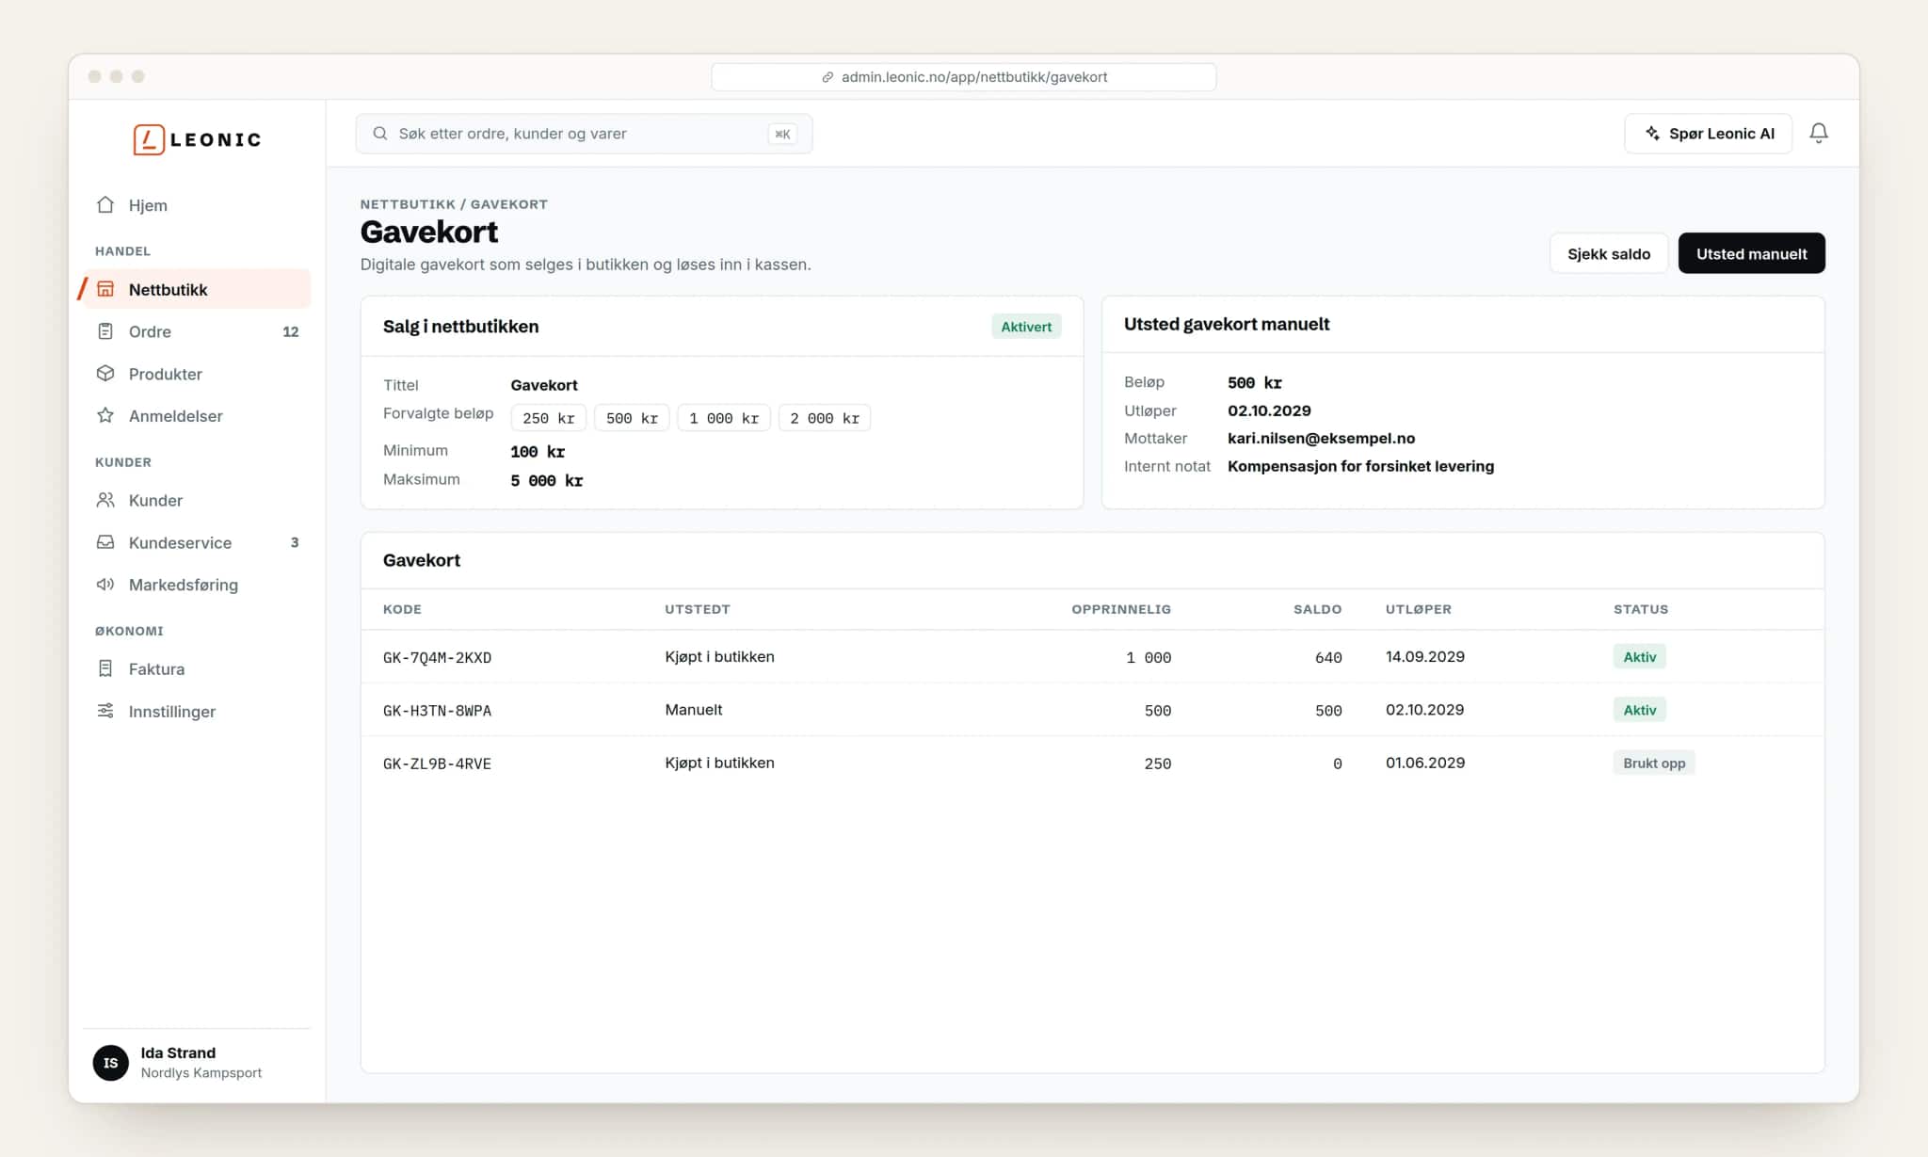Focus the search field for ordre, kunder og varer
The height and width of the screenshot is (1157, 1928).
[x=584, y=134]
